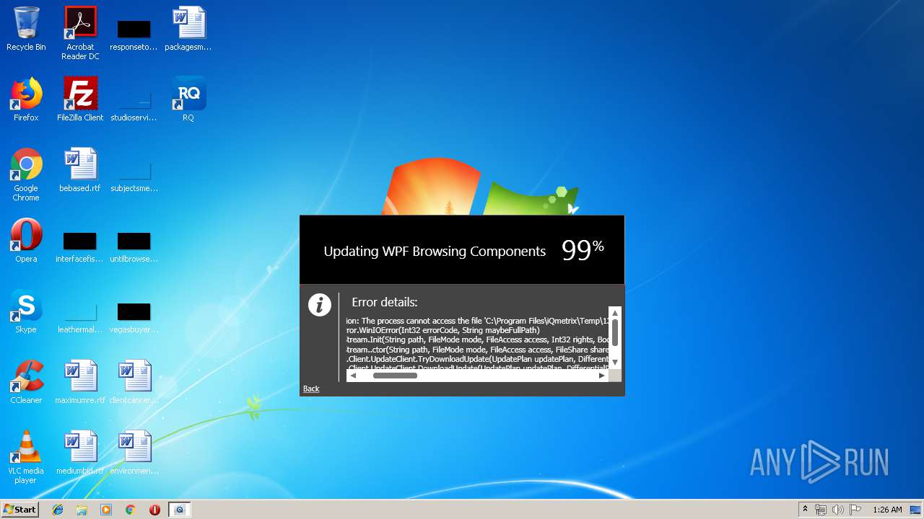Open packagesm… Word document on desktop

point(188,29)
